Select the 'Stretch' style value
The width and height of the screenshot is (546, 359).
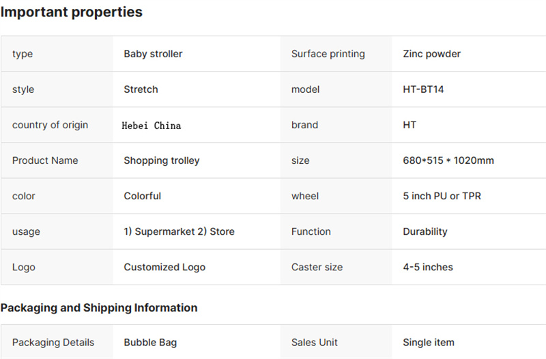click(141, 89)
